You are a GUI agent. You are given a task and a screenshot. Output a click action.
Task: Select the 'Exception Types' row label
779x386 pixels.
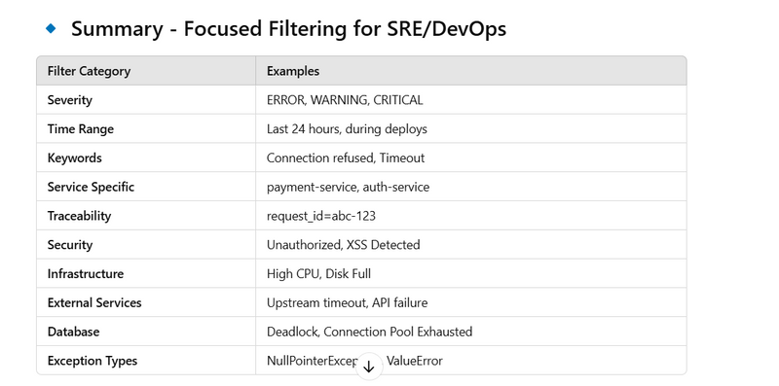(x=93, y=361)
